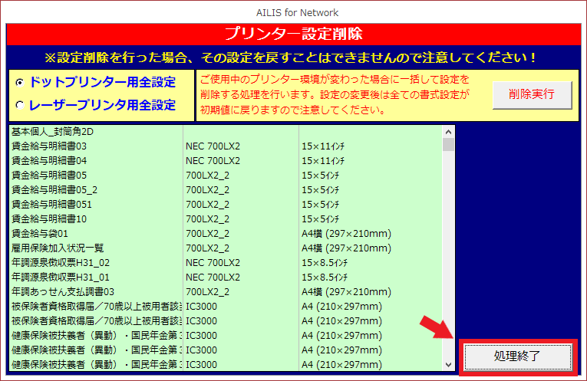Click the list scrollbar up arrow
587x381 pixels.
click(448, 132)
